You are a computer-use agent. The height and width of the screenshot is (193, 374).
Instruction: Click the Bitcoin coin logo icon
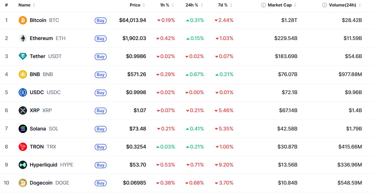23,20
